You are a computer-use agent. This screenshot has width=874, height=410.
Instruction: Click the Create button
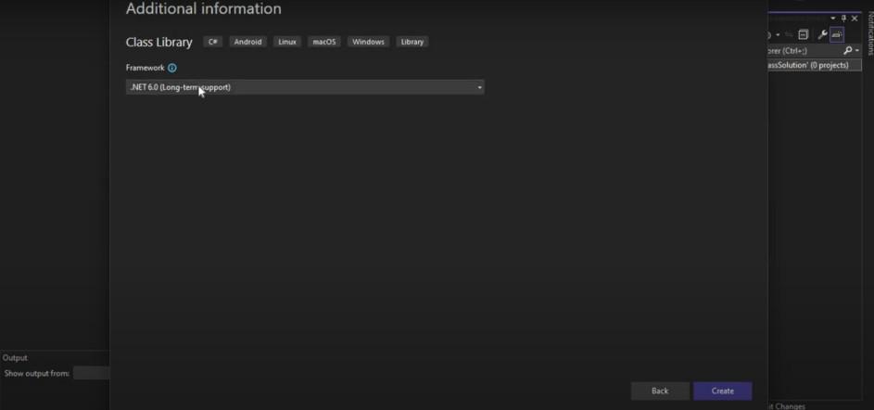click(x=722, y=391)
